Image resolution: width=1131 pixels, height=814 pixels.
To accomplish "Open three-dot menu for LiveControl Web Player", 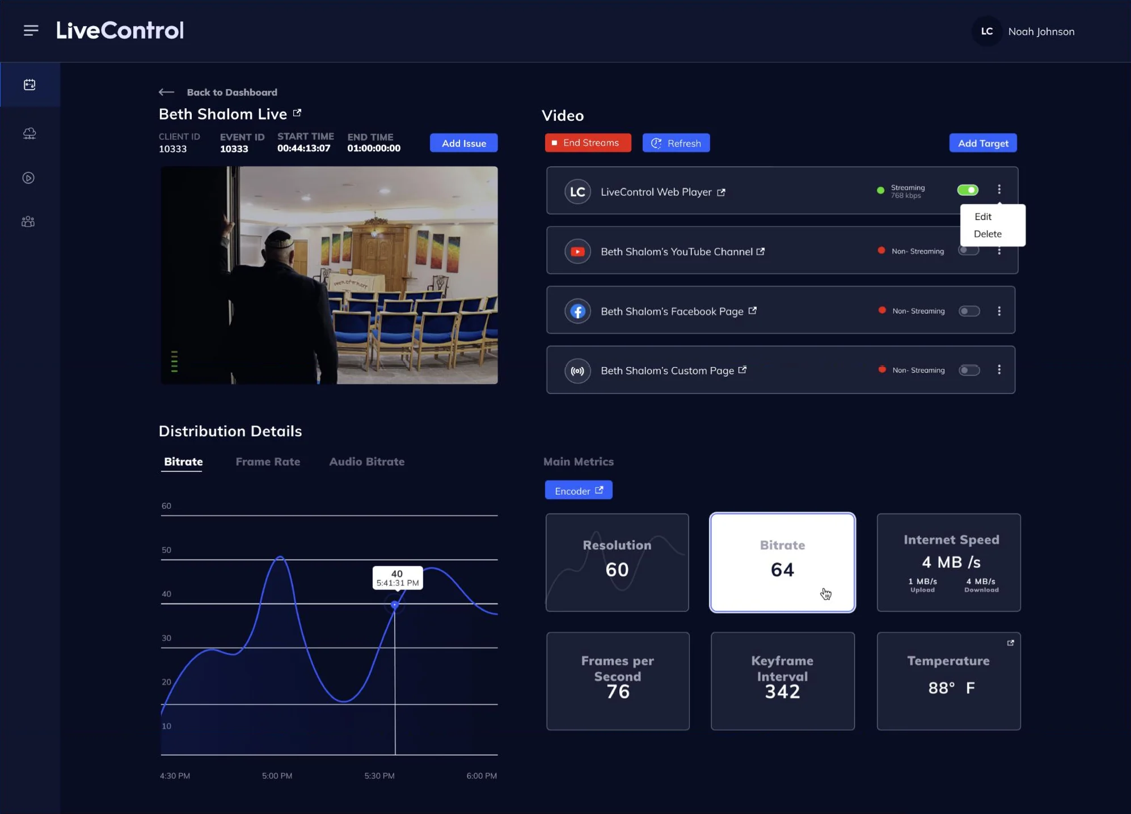I will click(999, 189).
